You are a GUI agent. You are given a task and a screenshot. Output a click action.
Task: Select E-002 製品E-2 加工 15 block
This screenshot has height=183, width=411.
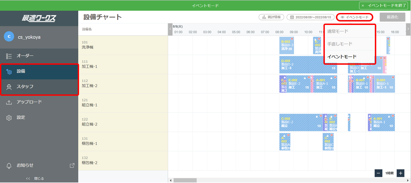tap(298, 84)
